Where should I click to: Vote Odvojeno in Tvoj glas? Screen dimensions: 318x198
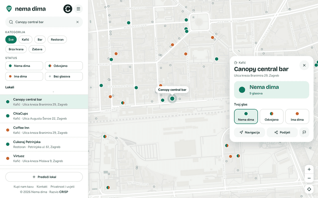click(x=271, y=116)
